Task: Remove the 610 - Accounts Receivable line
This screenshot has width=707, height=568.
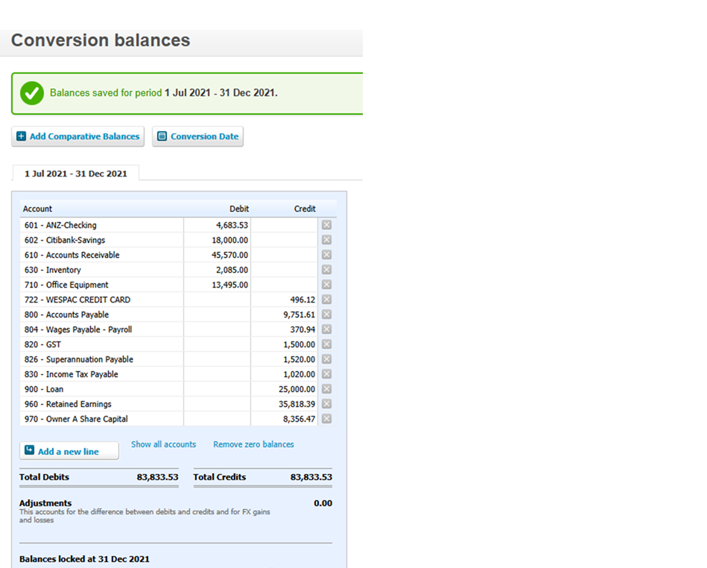Action: (x=326, y=254)
